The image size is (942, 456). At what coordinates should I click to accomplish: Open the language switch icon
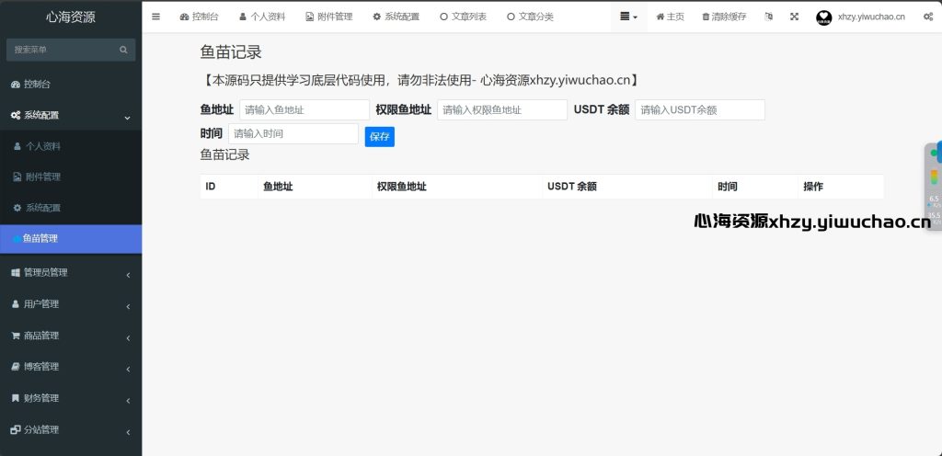(x=768, y=17)
